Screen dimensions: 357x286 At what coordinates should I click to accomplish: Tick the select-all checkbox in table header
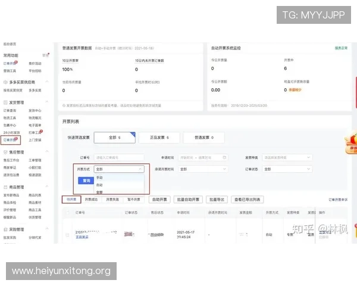click(67, 212)
